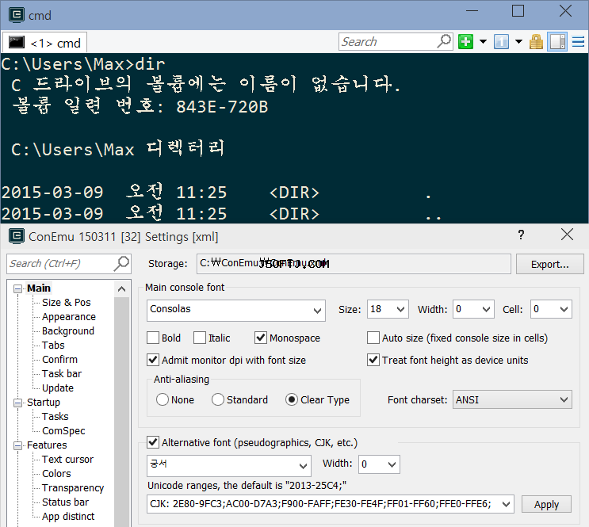
Task: Open the hamburger system menu icon
Action: click(x=578, y=42)
